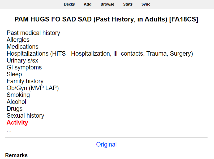Click the Remarks heading
This screenshot has height=159, width=214.
pos(16,155)
